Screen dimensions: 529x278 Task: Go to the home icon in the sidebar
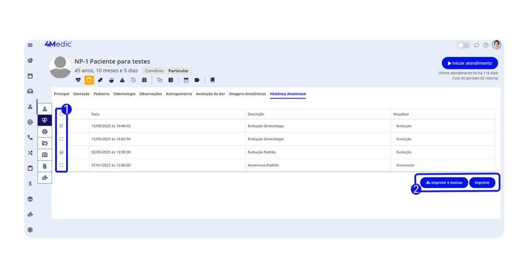(30, 60)
